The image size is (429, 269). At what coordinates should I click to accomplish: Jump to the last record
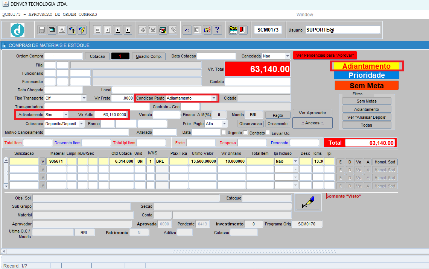(128, 30)
